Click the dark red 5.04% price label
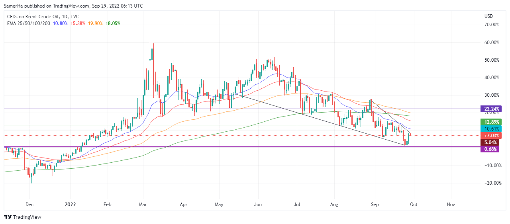The image size is (510, 224). (490, 142)
